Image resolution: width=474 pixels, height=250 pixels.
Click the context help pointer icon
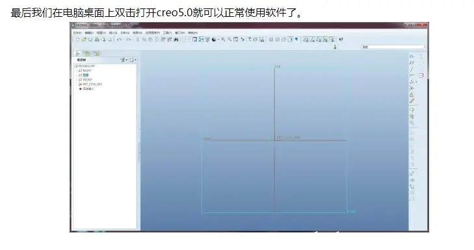341,40
